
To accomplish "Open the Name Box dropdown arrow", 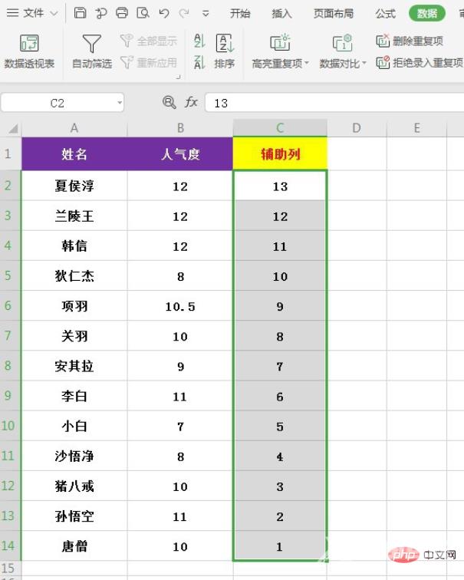I will (x=120, y=103).
